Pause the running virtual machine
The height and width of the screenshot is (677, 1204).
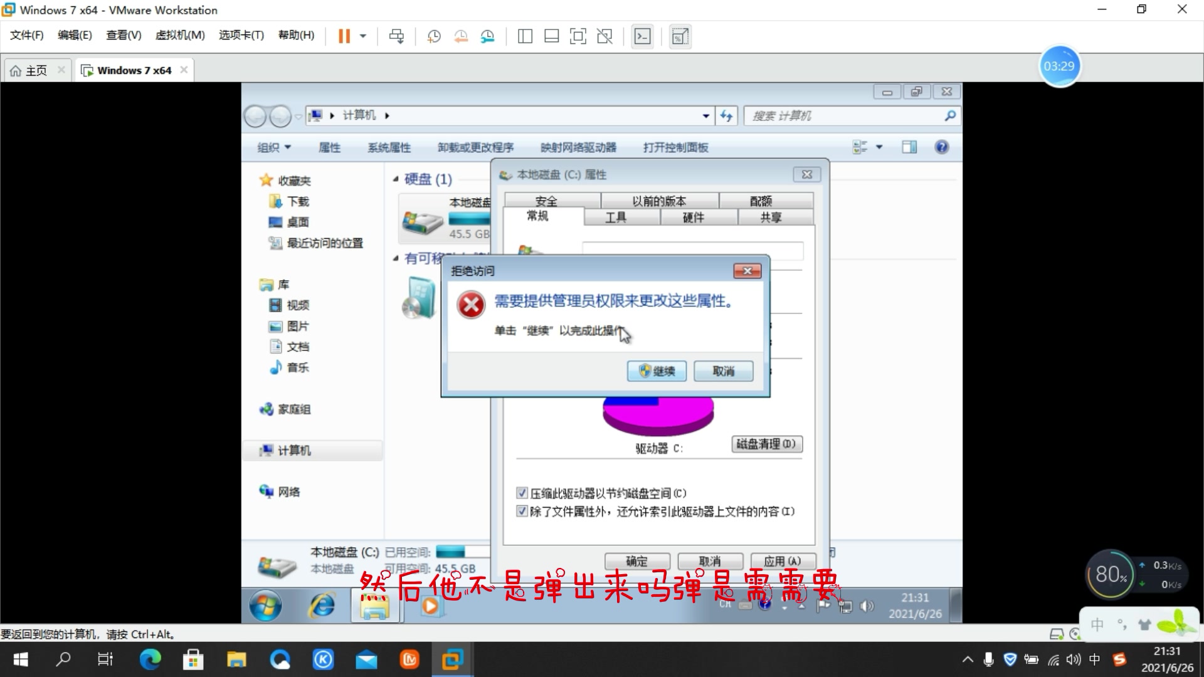(x=344, y=36)
